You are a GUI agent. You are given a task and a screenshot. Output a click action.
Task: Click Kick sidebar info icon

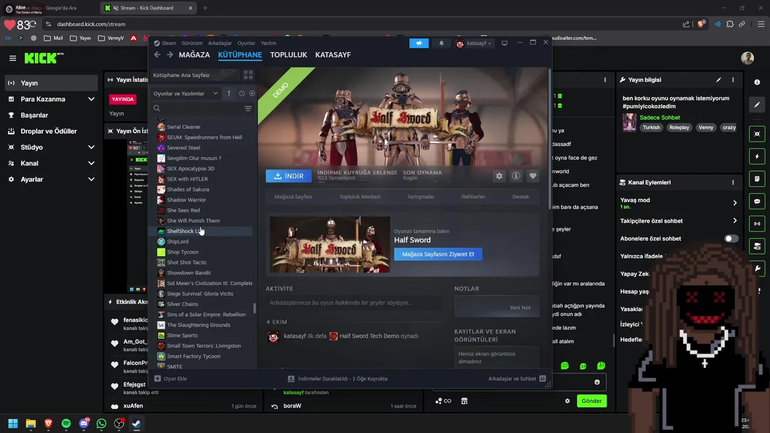(x=757, y=82)
